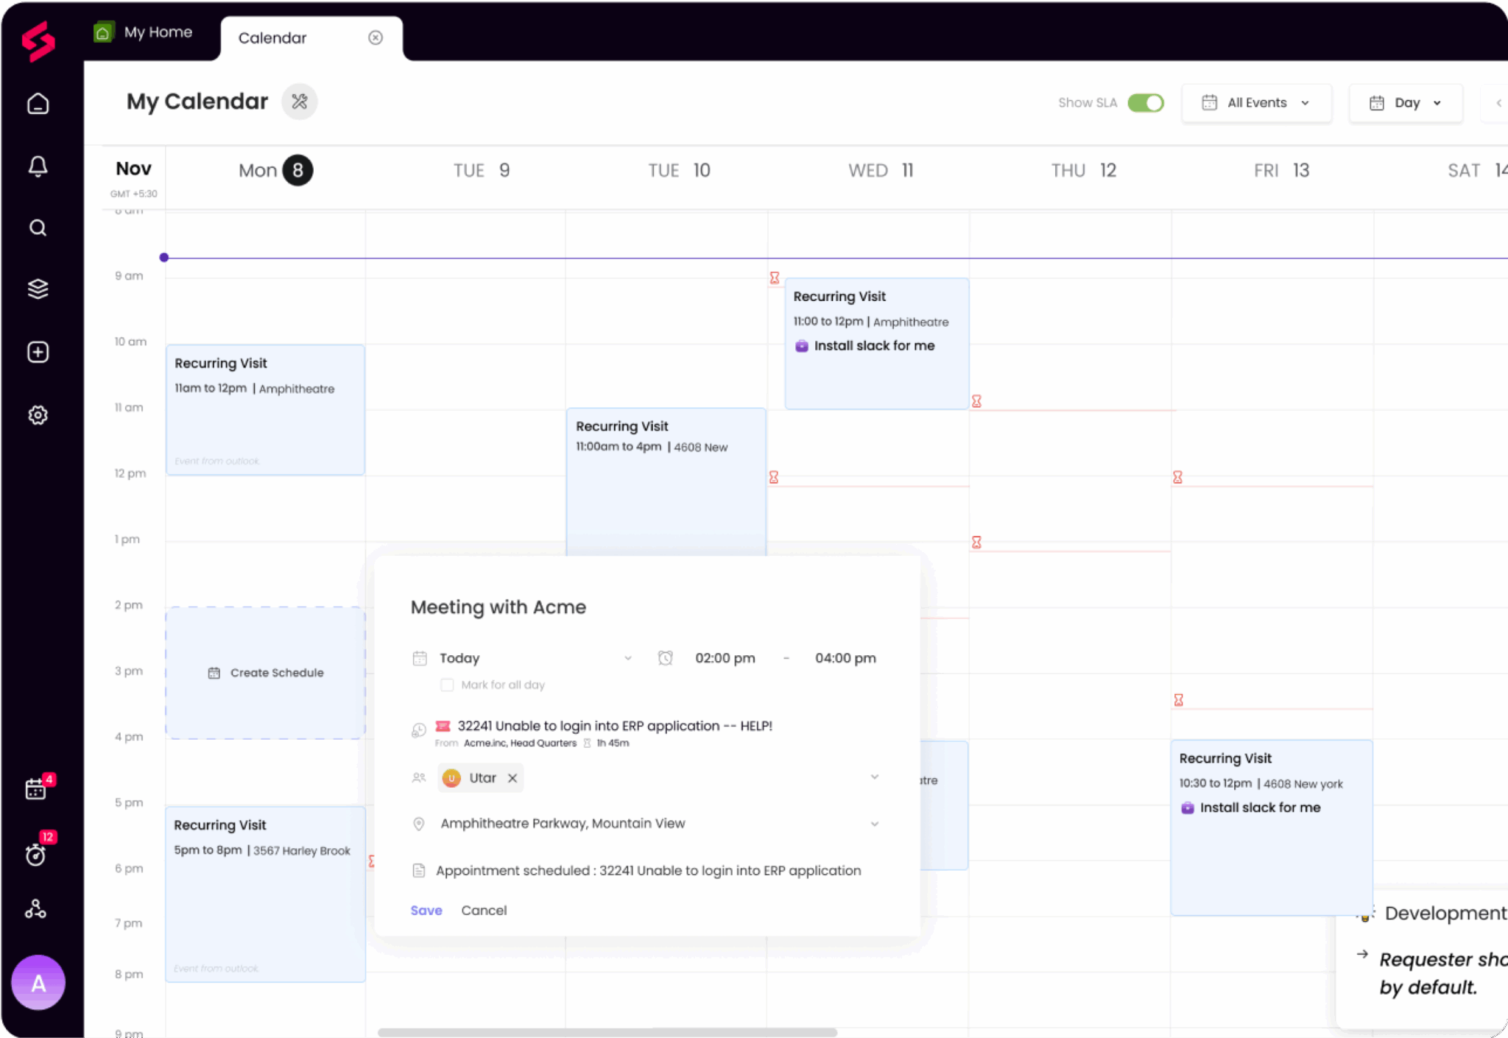The width and height of the screenshot is (1508, 1038).
Task: Click the horizontal scrollbar at bottom
Action: pyautogui.click(x=607, y=1032)
